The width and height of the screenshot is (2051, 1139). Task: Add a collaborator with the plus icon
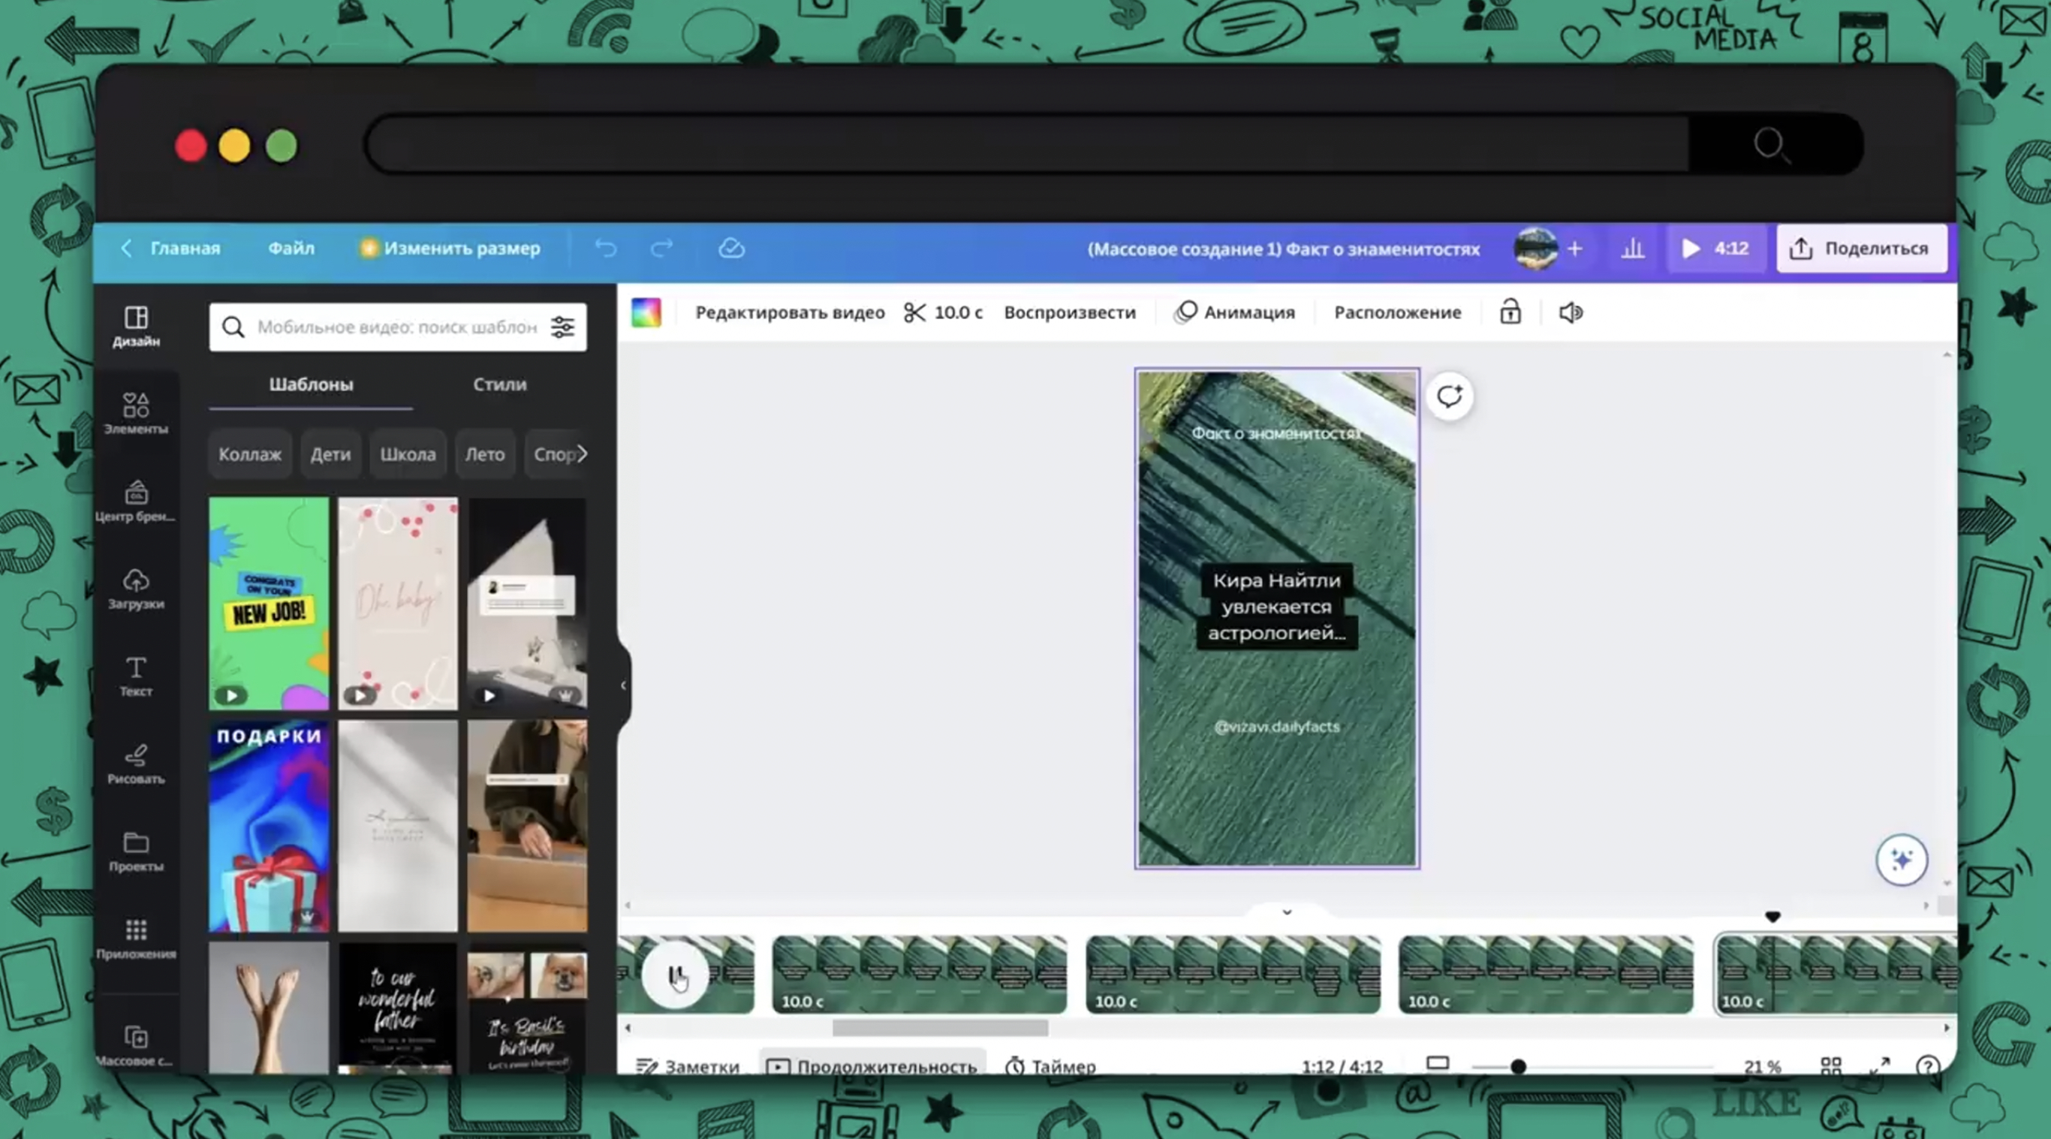coord(1575,249)
